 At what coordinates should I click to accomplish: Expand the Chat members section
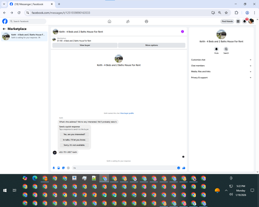[x=221, y=66]
